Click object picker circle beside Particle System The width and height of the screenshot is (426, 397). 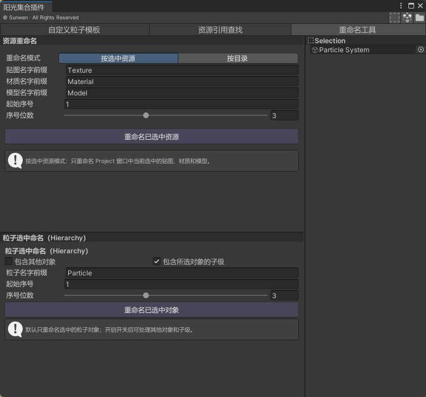[420, 49]
